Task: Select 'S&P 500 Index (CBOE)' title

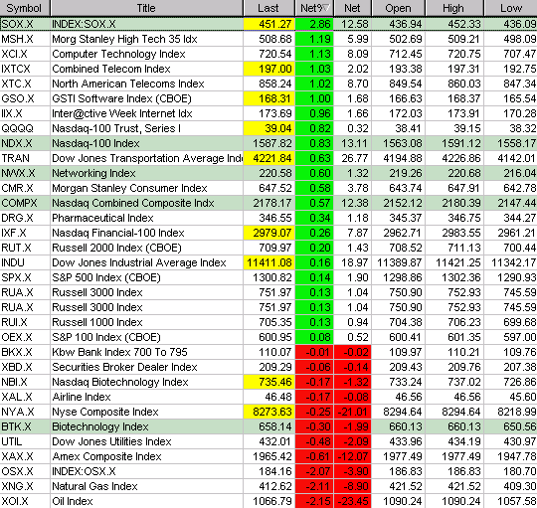Action: click(106, 277)
